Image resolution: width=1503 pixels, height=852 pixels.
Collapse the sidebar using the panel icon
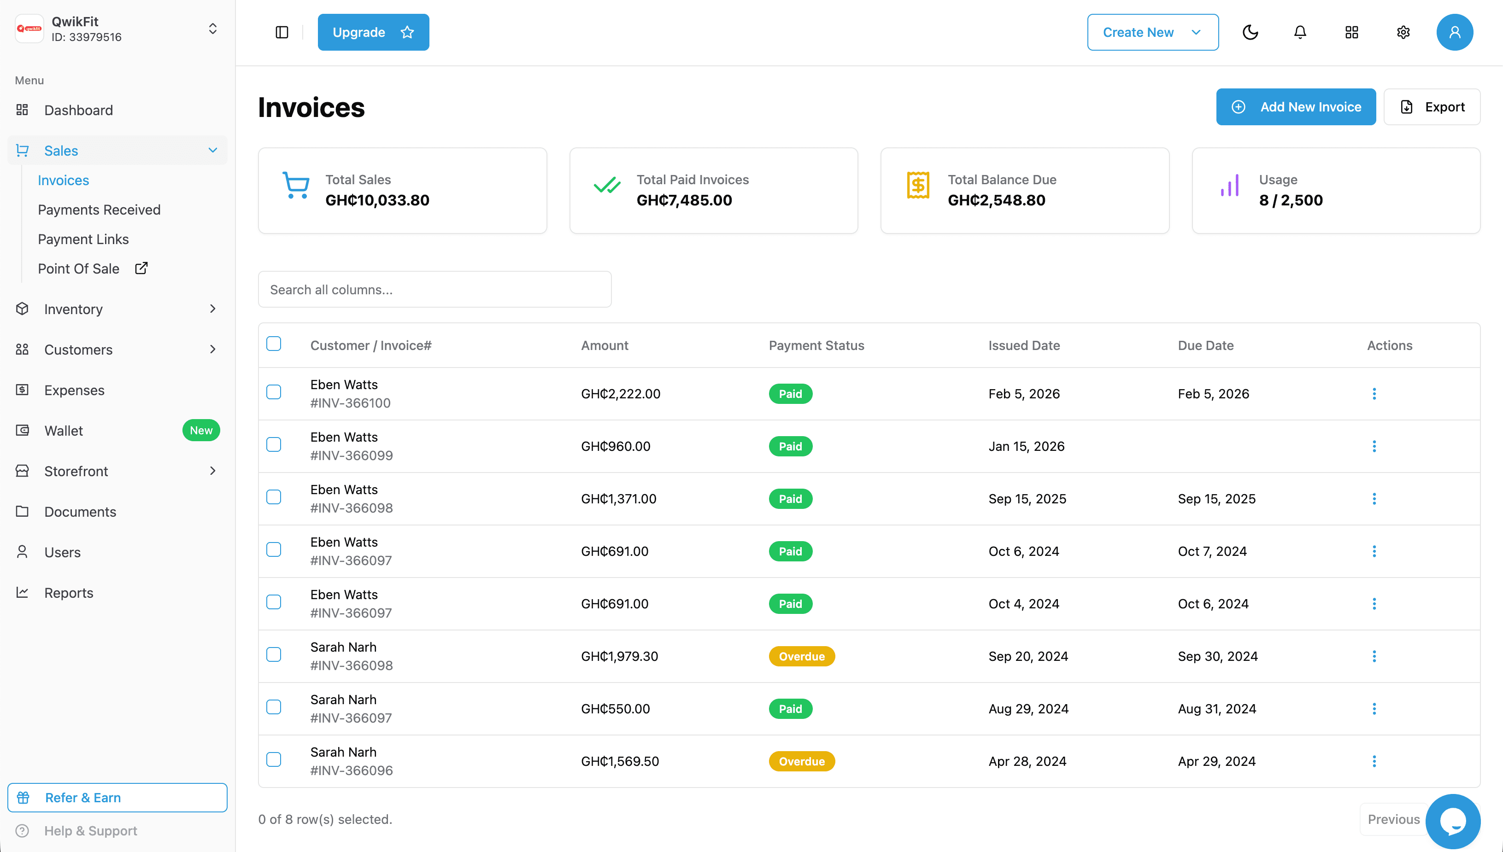pyautogui.click(x=281, y=32)
